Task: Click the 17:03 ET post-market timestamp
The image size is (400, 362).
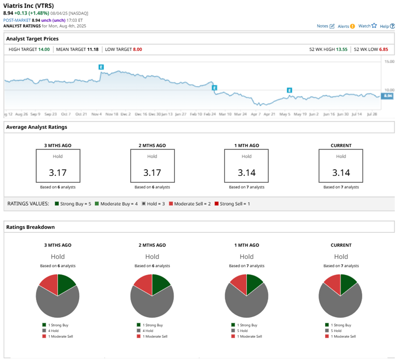Action: (74, 20)
